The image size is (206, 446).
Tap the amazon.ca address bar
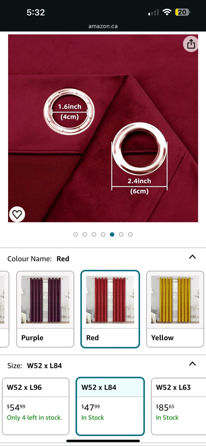[x=103, y=26]
